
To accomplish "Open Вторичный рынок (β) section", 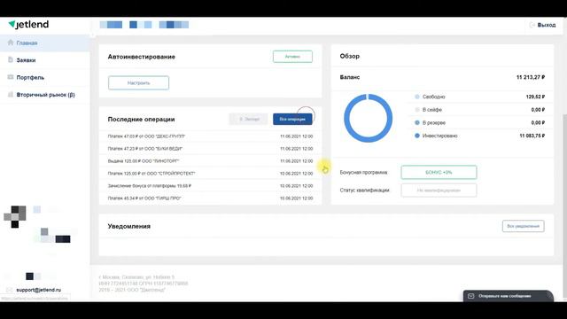I will click(x=45, y=95).
